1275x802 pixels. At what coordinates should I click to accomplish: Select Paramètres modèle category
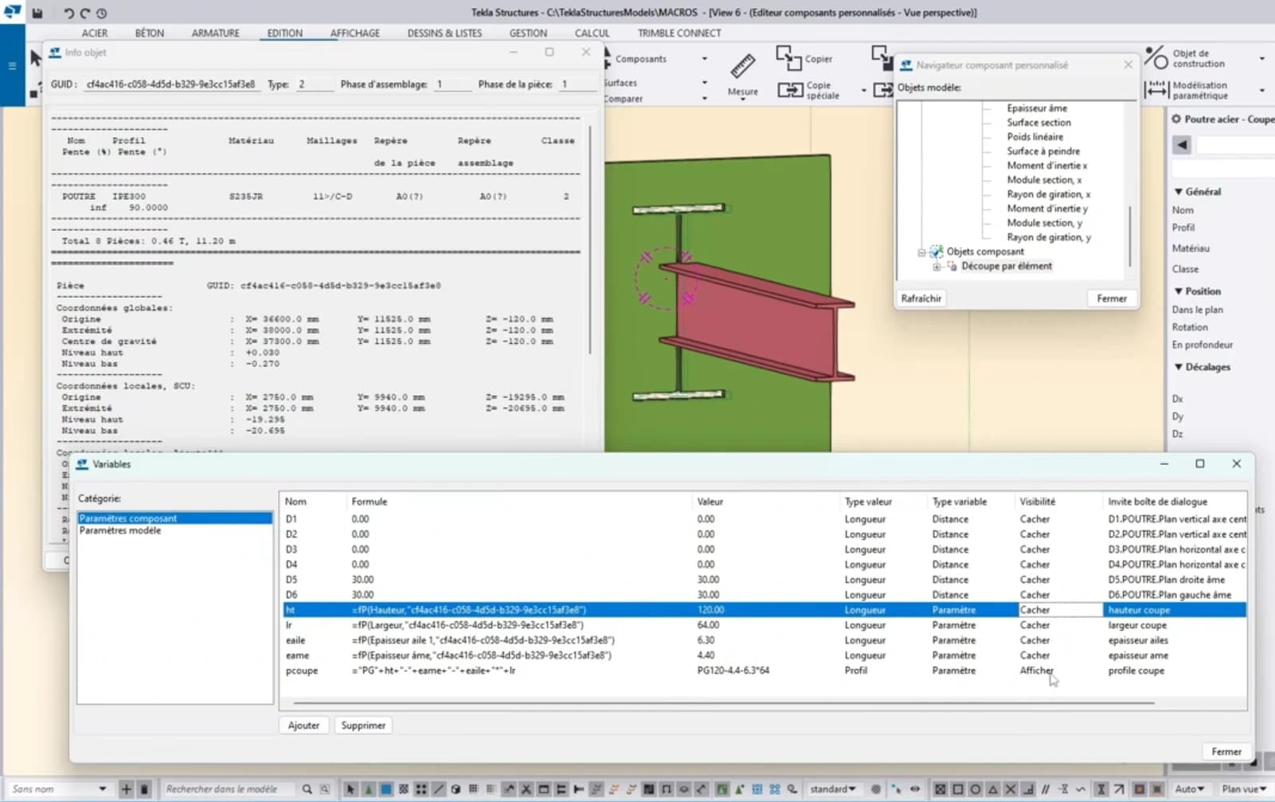[120, 530]
